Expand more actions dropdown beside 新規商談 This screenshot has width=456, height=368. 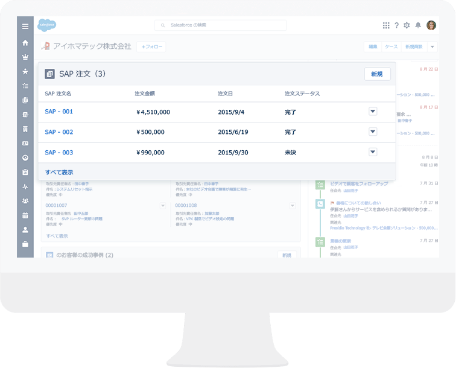[x=432, y=47]
